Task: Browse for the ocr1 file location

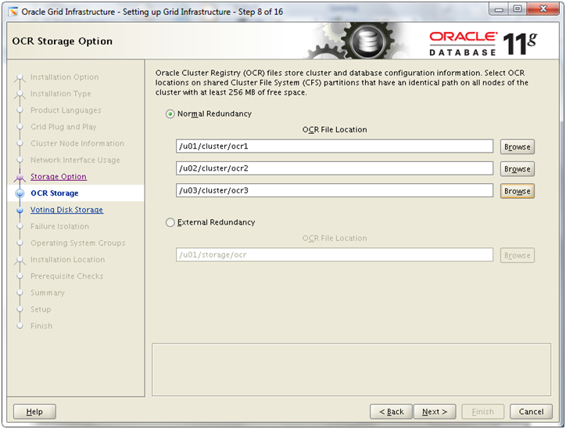Action: click(x=517, y=146)
